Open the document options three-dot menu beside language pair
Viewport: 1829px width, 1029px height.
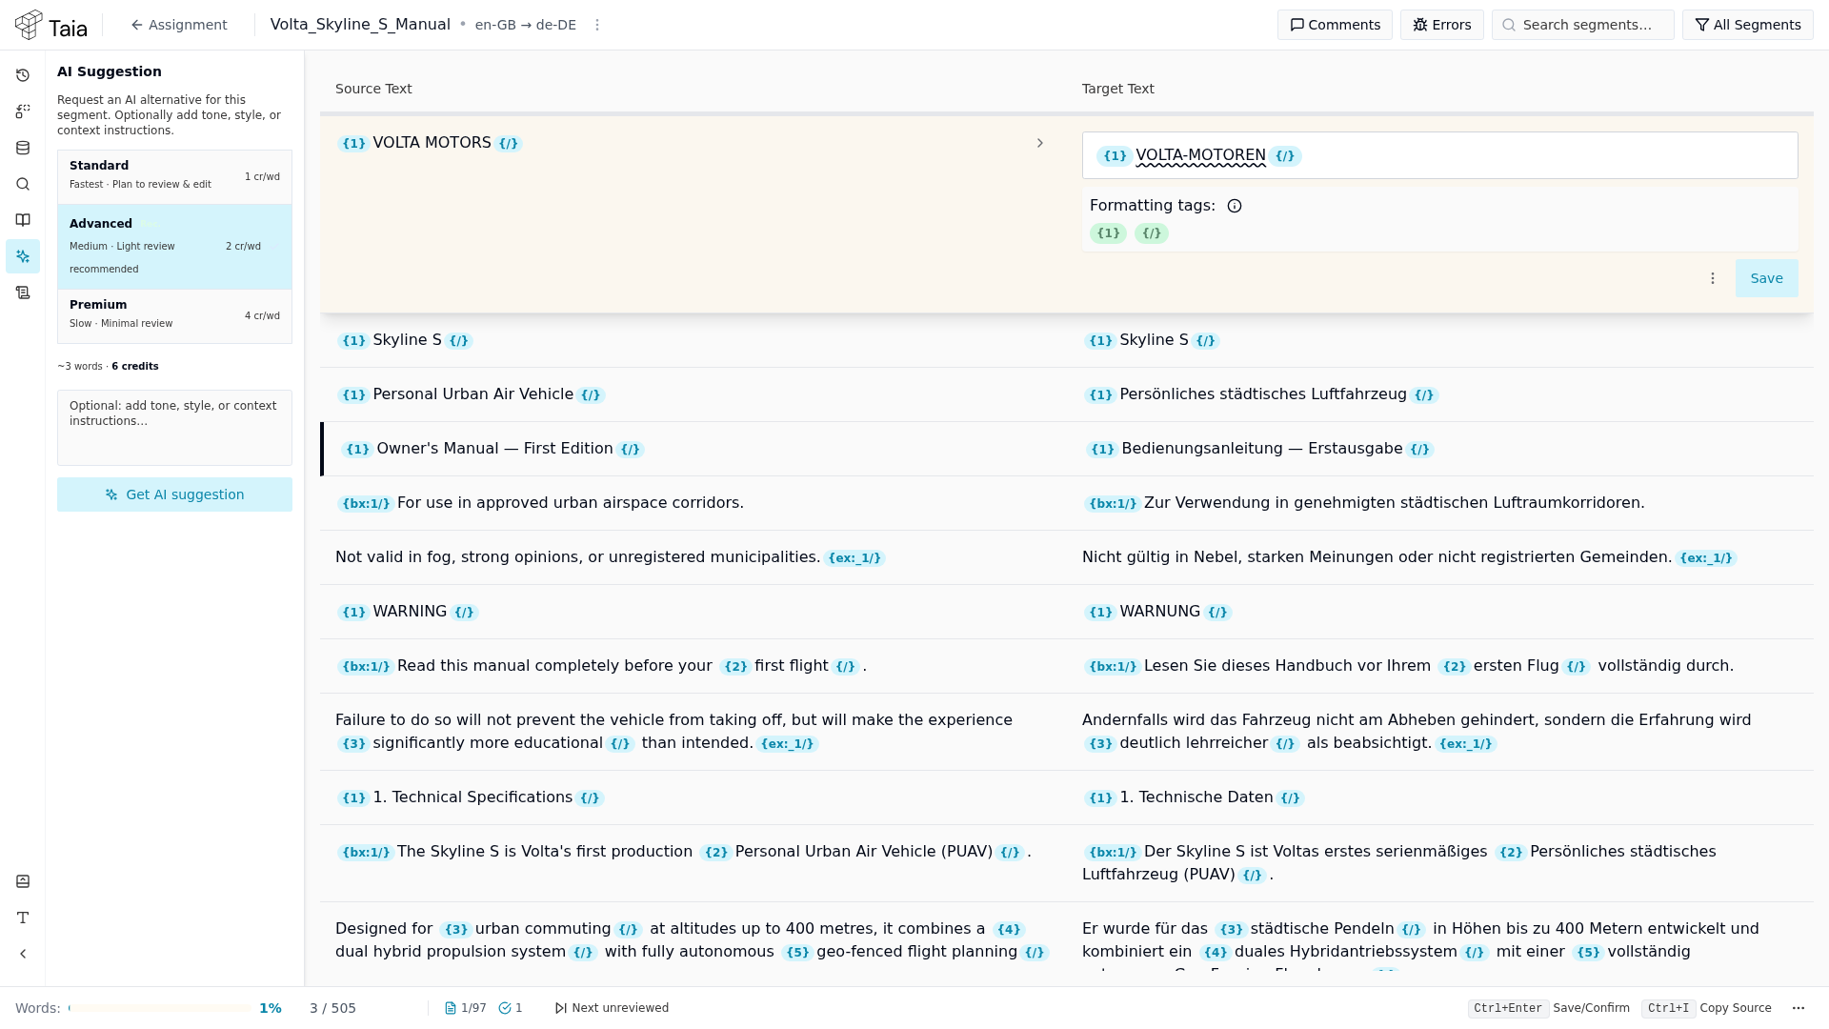point(597,25)
